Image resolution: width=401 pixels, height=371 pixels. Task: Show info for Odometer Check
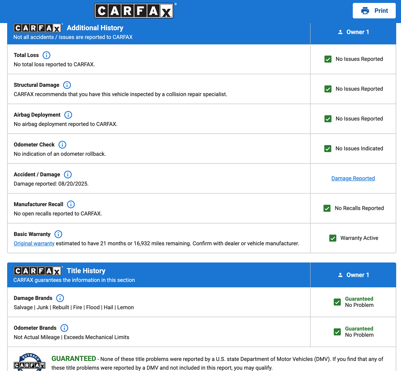click(62, 145)
